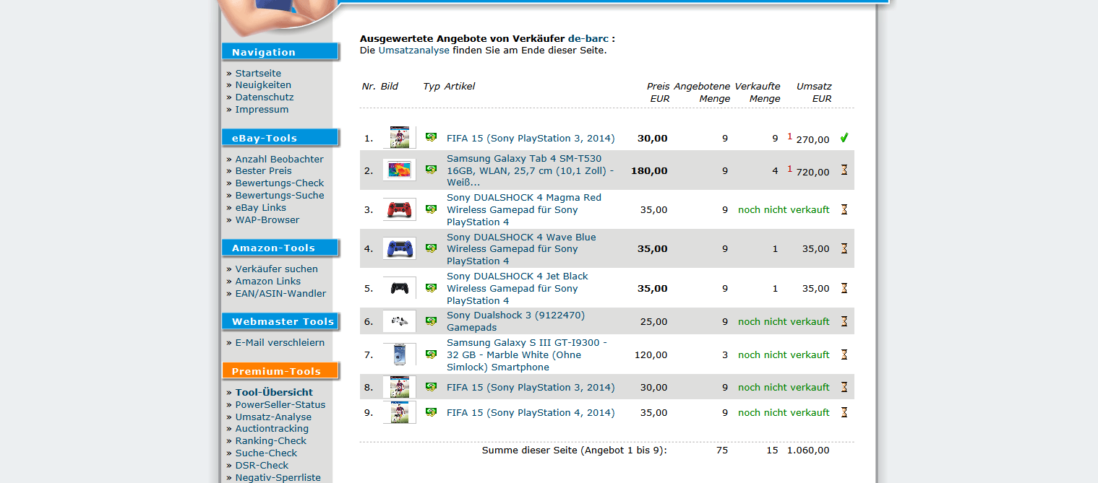Click the hourglass icon in the Galaxy Tab 4 row

(x=844, y=170)
